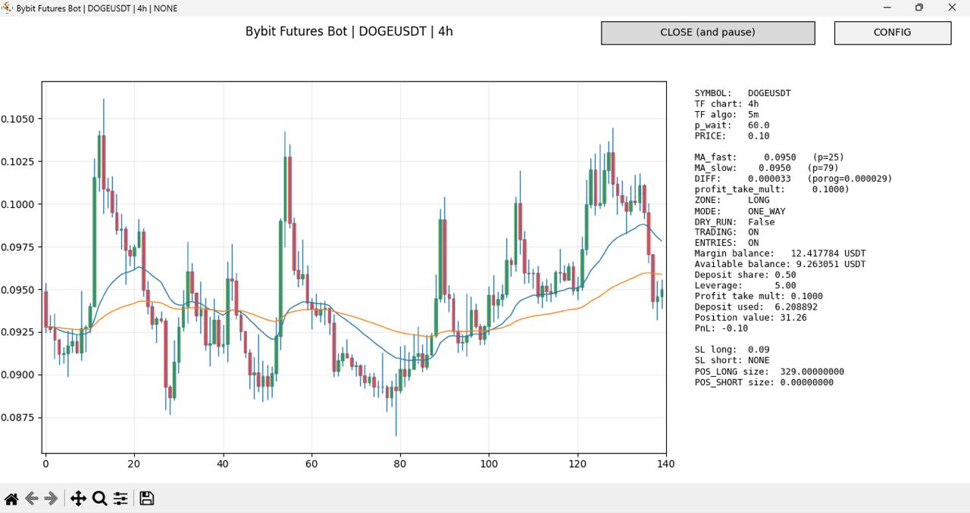Minimize the Bybit Futures Bot window

[887, 8]
